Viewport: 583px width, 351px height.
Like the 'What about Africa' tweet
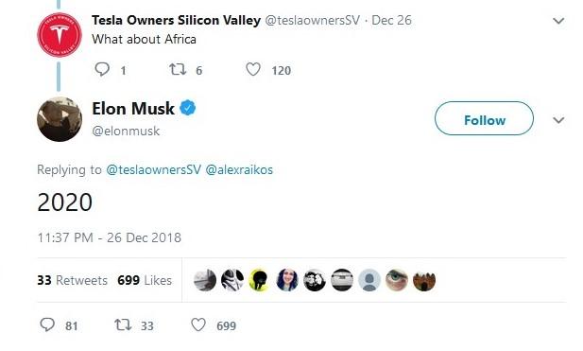253,69
